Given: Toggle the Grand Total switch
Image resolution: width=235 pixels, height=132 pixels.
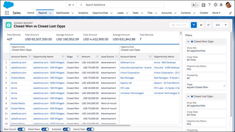Looking at the screenshot, I should pyautogui.click(x=90, y=129).
